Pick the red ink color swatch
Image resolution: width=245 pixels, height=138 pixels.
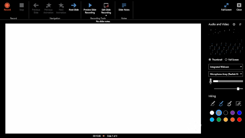[x=239, y=120]
